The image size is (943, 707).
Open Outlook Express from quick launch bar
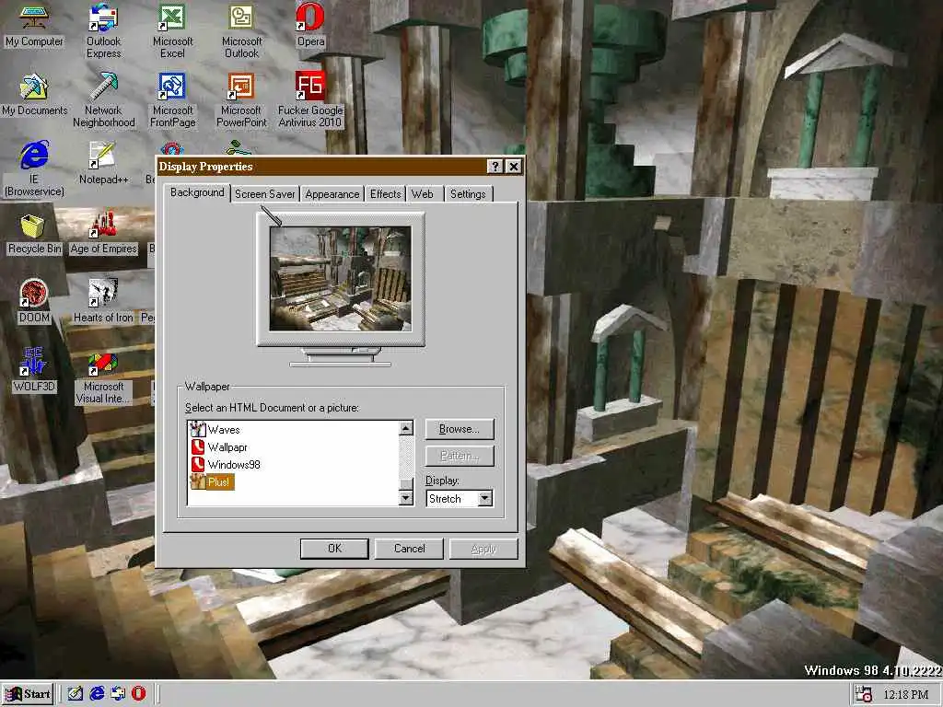118,693
